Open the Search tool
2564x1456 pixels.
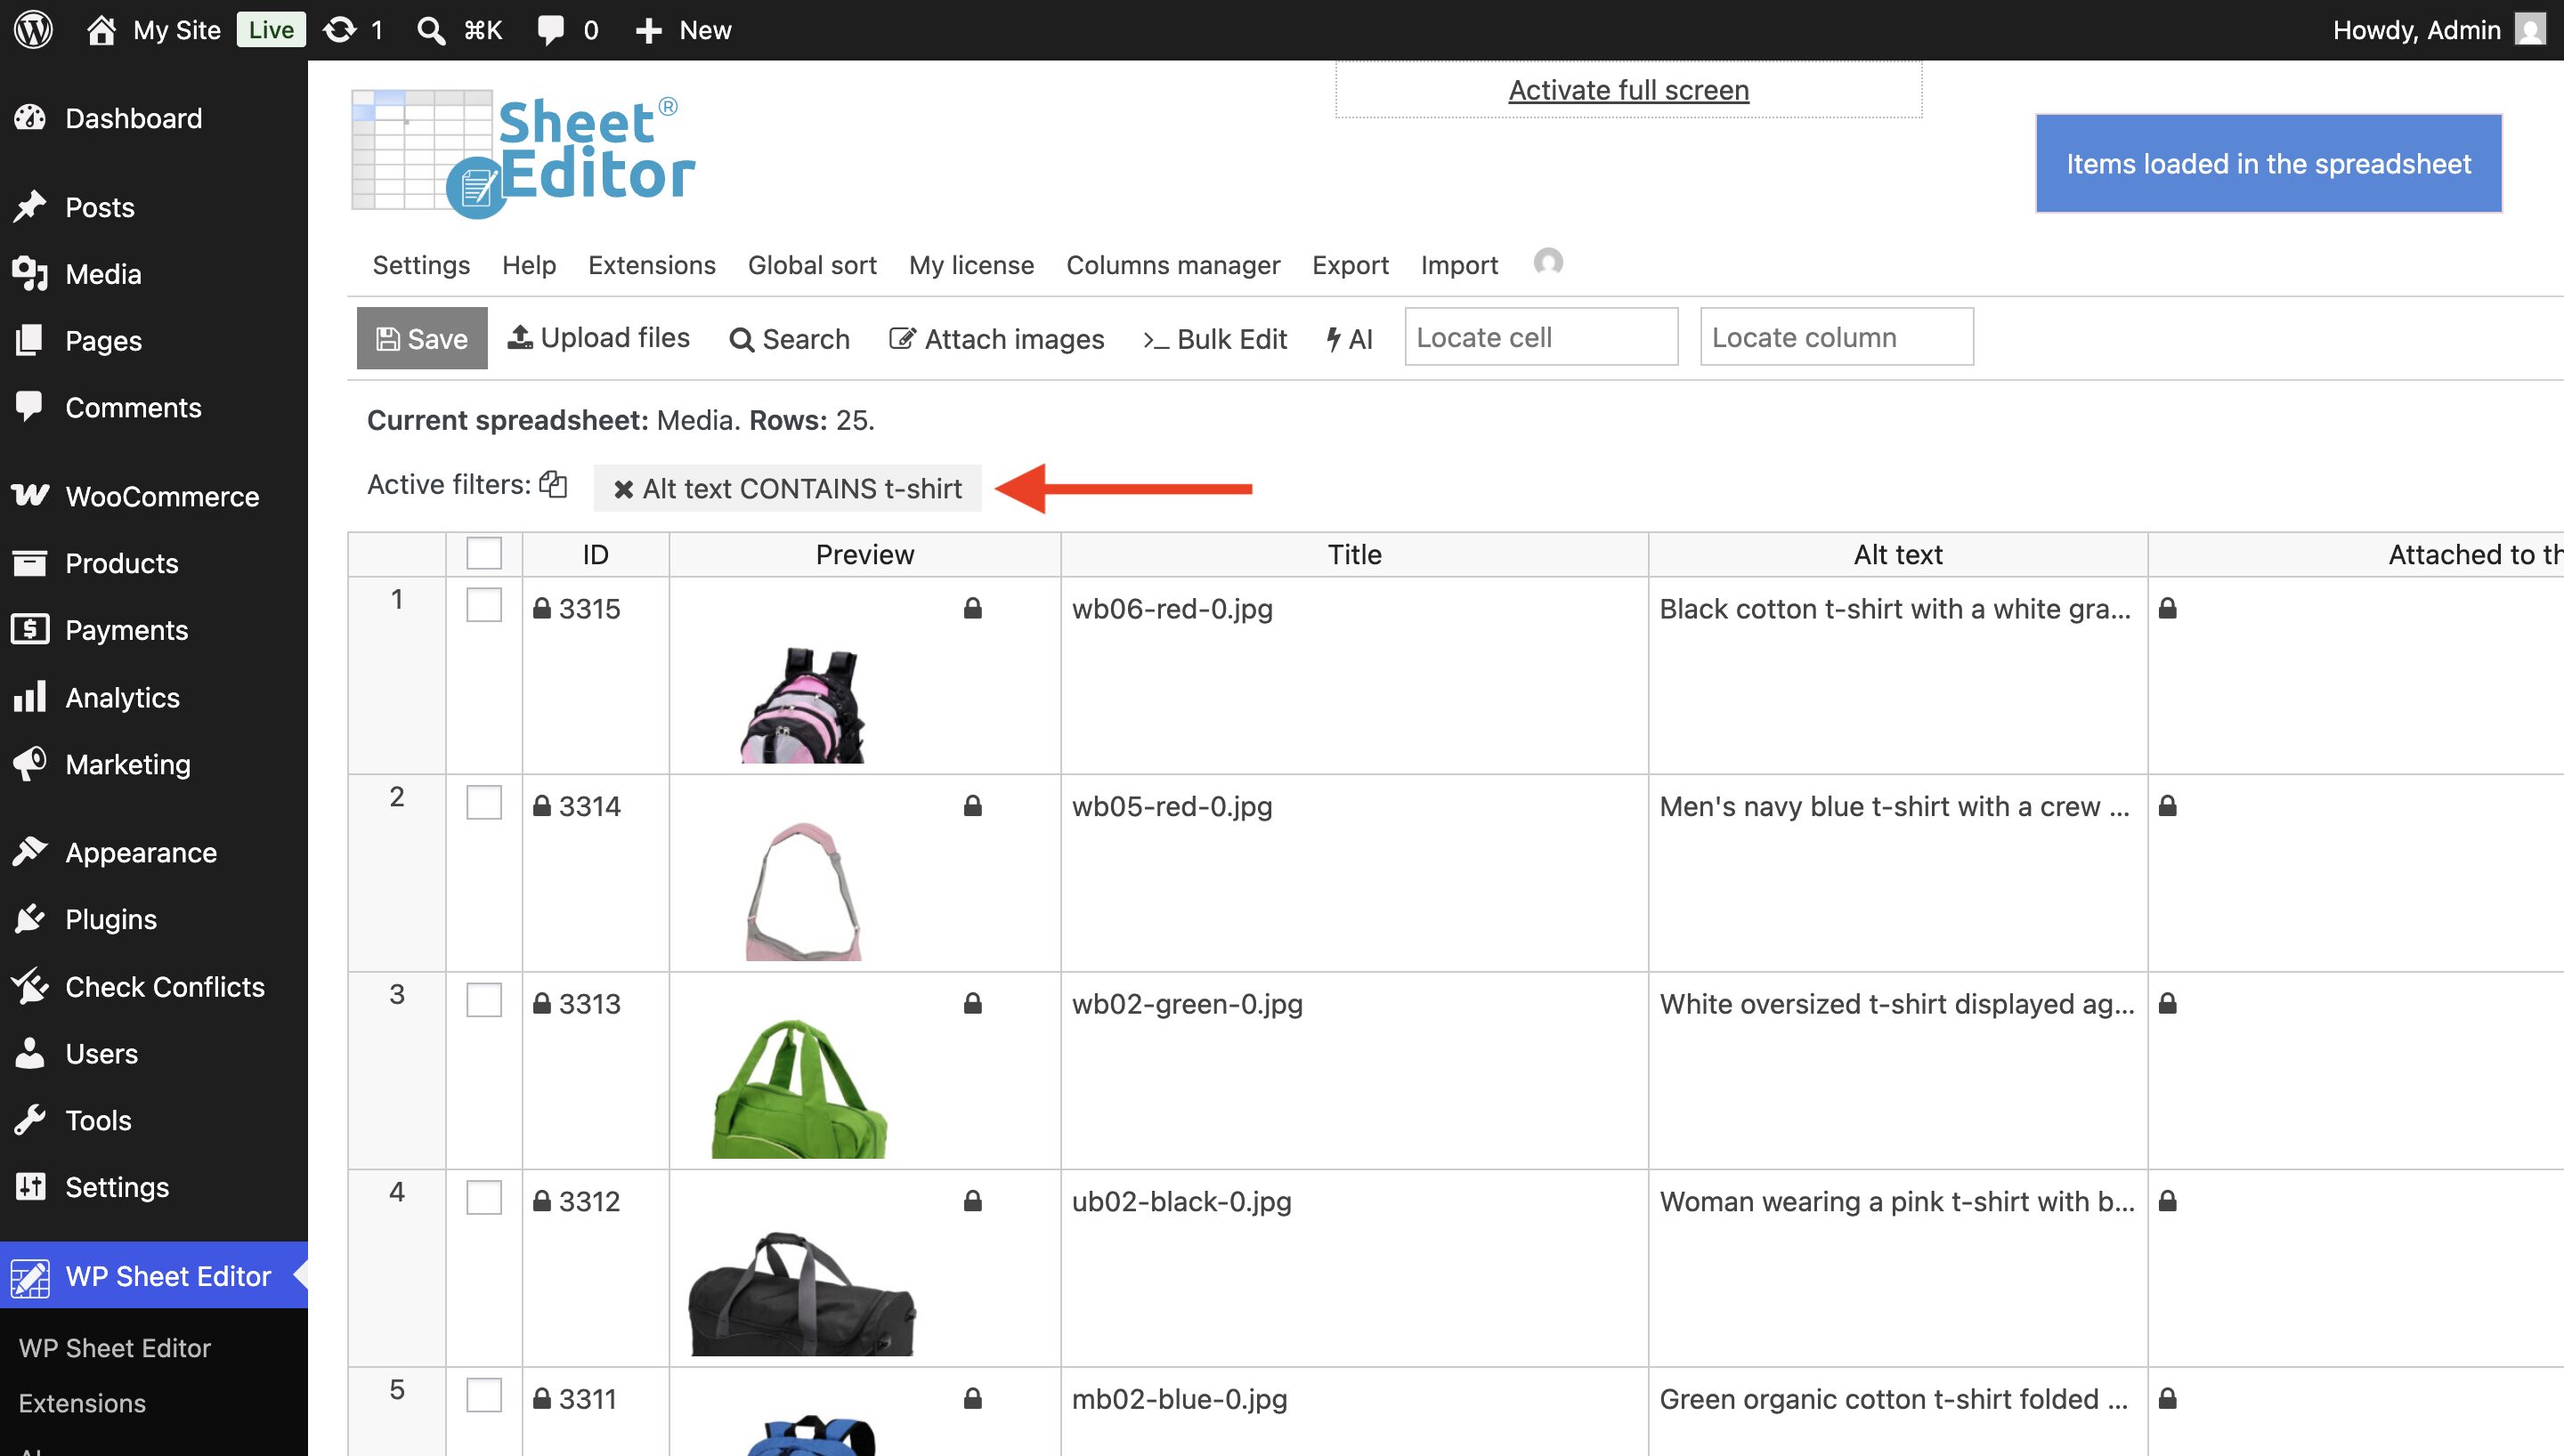tap(790, 339)
